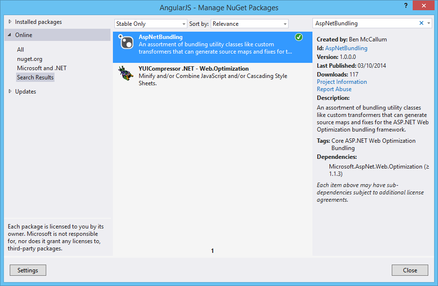Image resolution: width=438 pixels, height=286 pixels.
Task: Click the Downloads: 117 text
Action: 337,75
